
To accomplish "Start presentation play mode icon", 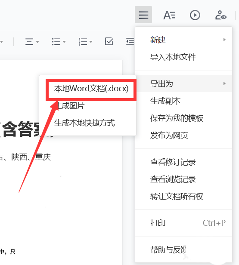I will pyautogui.click(x=195, y=15).
